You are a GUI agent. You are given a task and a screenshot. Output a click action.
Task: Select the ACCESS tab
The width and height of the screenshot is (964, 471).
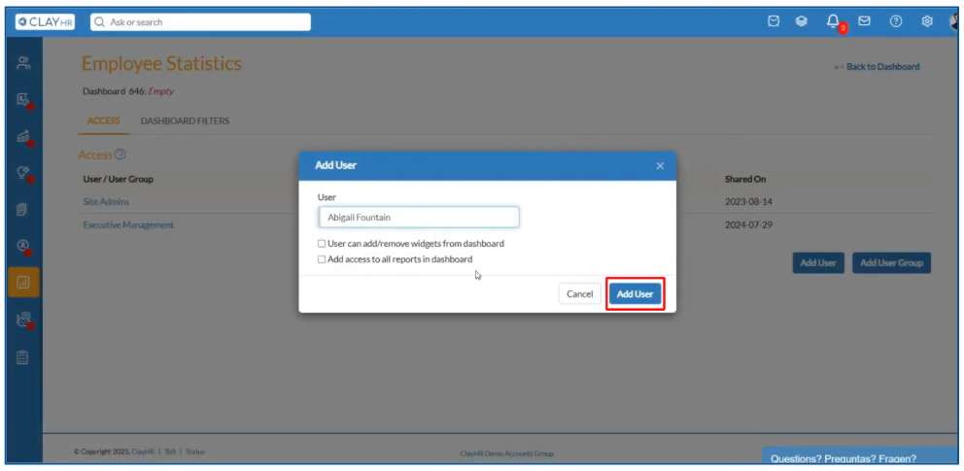pos(104,121)
